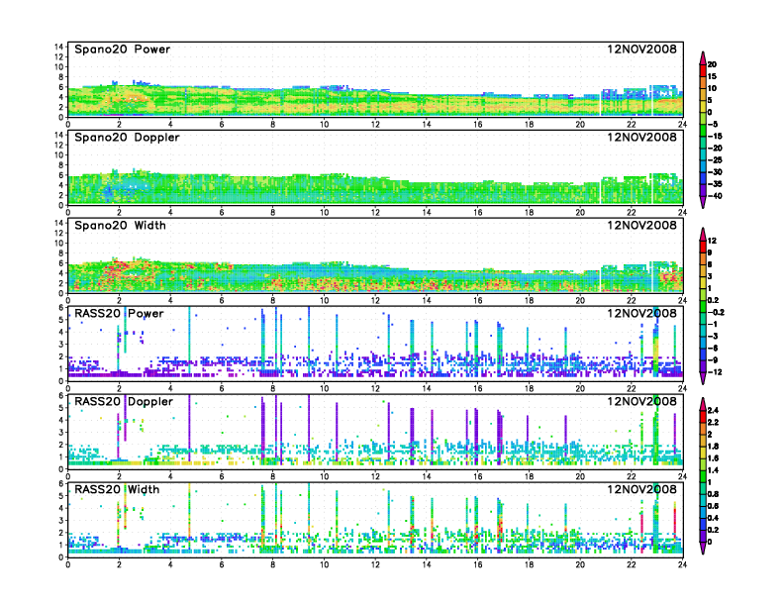Click the "-40" label on the top colorbar
Image resolution: width=784 pixels, height=606 pixels.
point(715,196)
